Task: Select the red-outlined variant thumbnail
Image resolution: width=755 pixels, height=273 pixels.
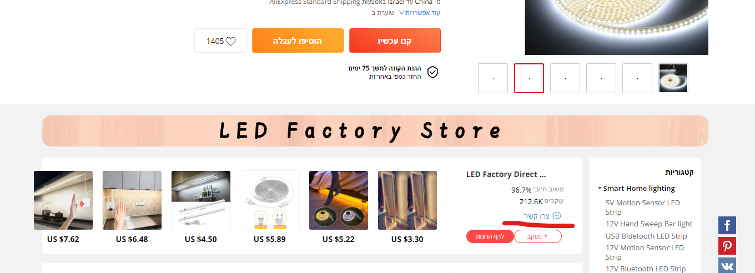Action: tap(529, 78)
